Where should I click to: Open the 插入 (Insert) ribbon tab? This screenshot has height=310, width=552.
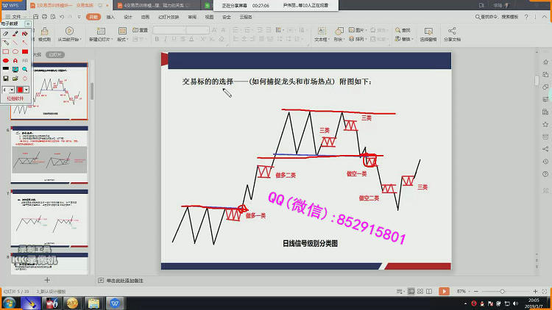click(110, 16)
